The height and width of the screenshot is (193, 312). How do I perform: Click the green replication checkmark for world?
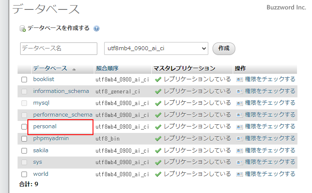click(158, 175)
